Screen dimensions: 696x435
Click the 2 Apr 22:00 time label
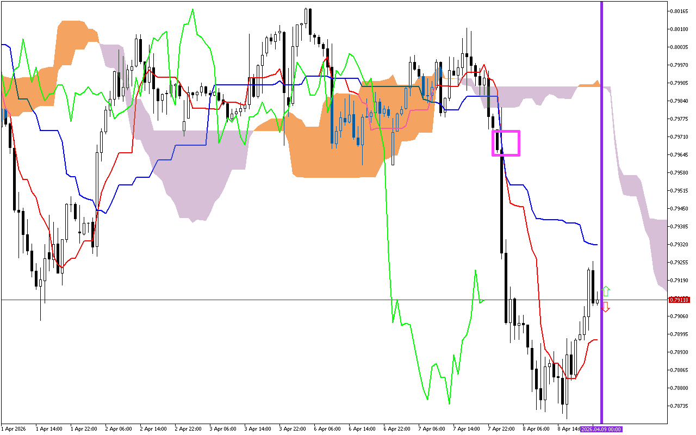pyautogui.click(x=188, y=429)
